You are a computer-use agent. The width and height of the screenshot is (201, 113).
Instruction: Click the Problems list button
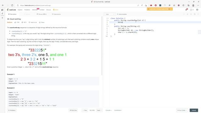coord(12,110)
